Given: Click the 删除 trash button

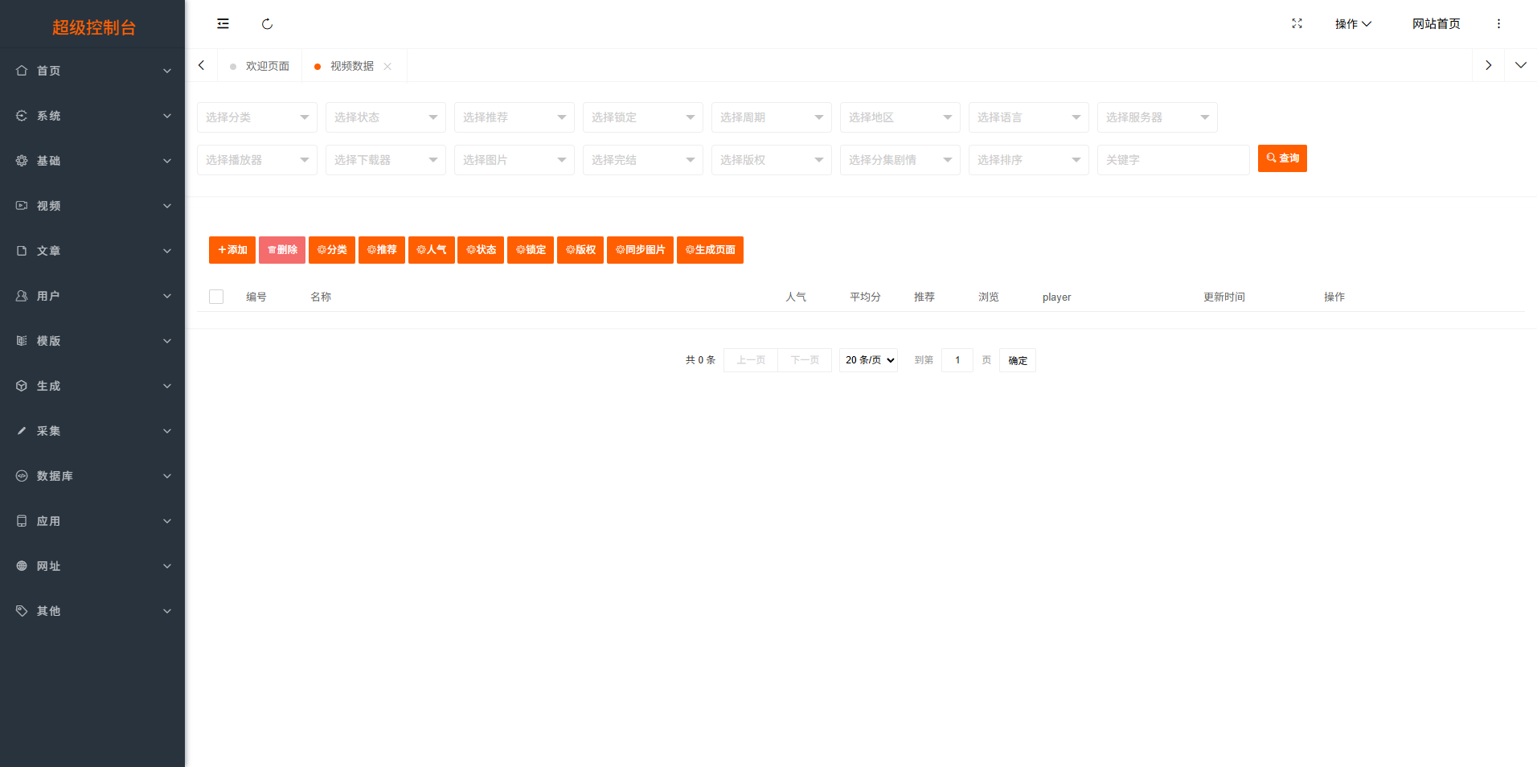Looking at the screenshot, I should (282, 250).
